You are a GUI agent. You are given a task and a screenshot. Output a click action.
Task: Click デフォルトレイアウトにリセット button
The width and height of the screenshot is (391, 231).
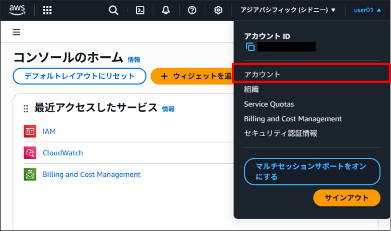tap(79, 76)
